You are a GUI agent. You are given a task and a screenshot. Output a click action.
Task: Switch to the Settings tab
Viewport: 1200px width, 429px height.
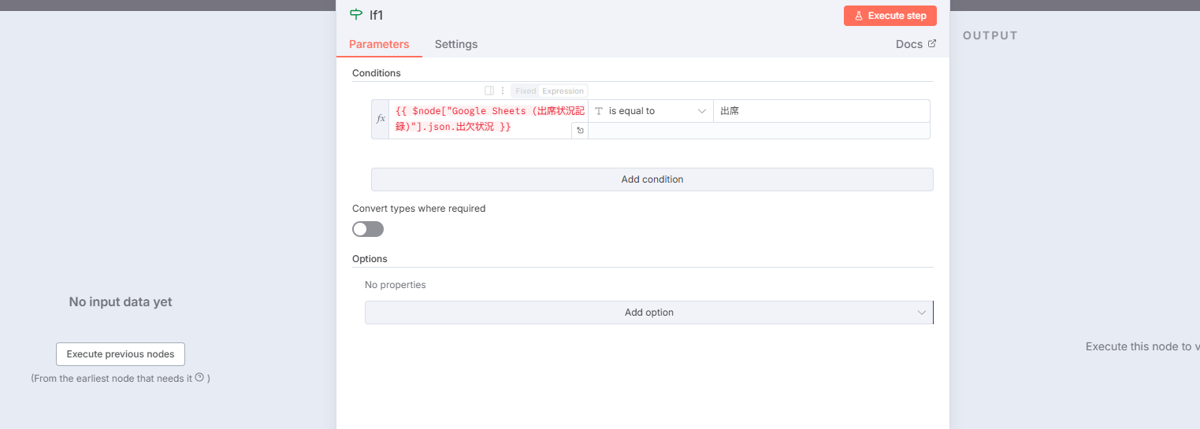click(455, 44)
